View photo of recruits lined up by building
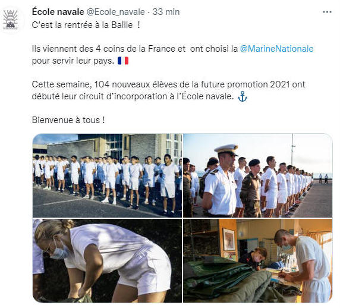 point(107,175)
